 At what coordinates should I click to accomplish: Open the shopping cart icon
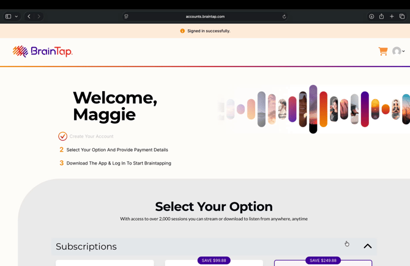[383, 51]
